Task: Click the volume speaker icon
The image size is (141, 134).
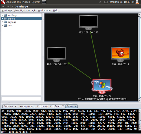Action: point(100,2)
